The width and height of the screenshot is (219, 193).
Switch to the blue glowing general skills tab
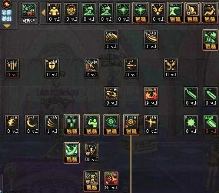[7, 16]
